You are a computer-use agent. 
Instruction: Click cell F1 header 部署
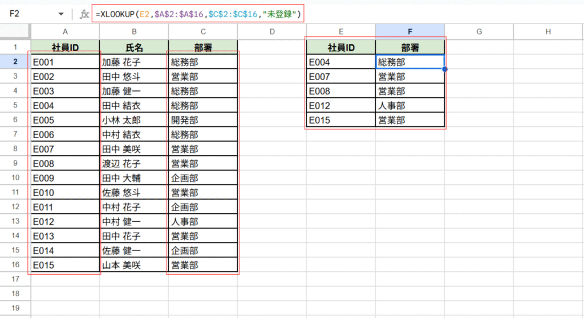409,47
